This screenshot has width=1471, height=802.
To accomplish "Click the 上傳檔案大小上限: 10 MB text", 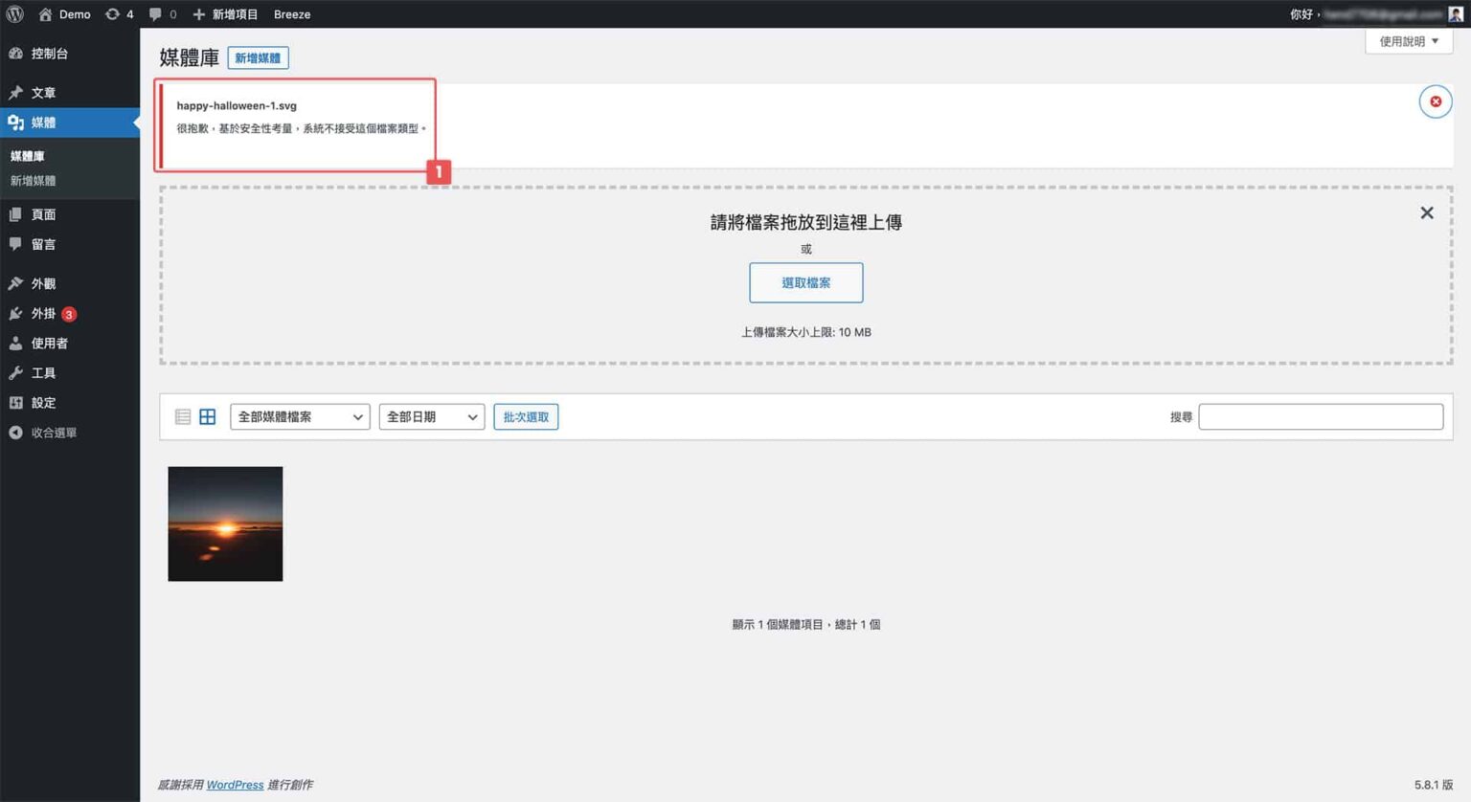I will click(x=805, y=332).
